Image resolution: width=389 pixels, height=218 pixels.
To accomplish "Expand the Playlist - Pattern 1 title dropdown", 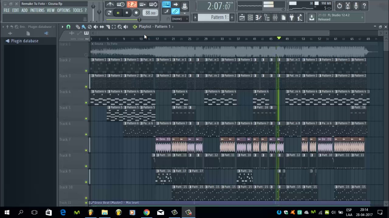I will [x=173, y=27].
